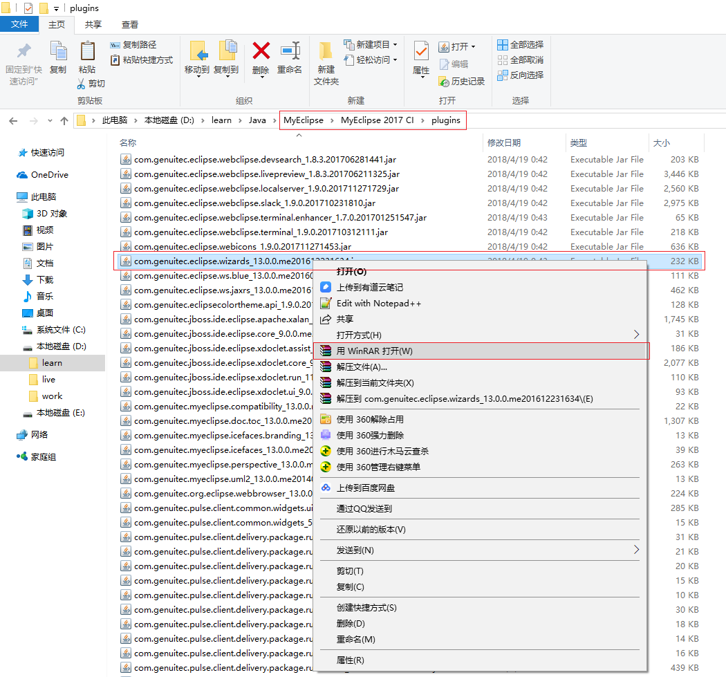The height and width of the screenshot is (677, 726).
Task: Open OneDrive in the navigation pane
Action: click(x=50, y=174)
